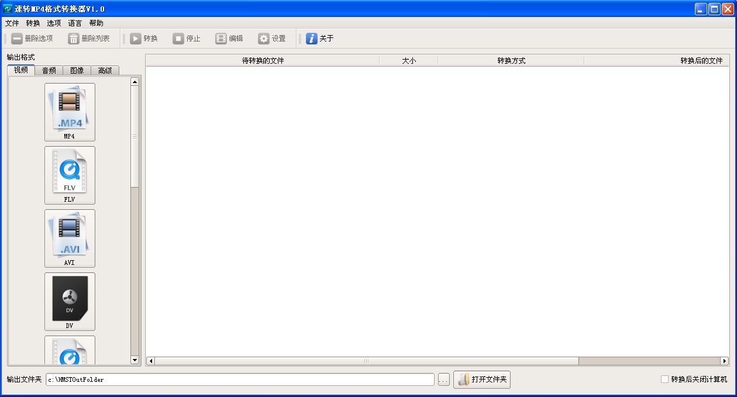Click the 删除列表 (Clear list) icon

[88, 38]
